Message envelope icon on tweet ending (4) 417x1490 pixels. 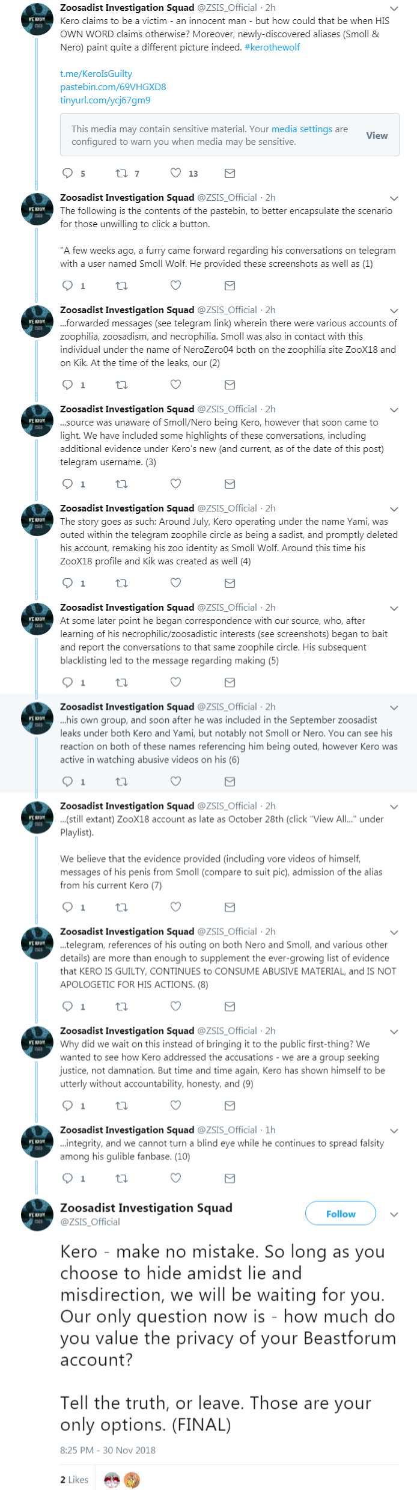(x=230, y=583)
